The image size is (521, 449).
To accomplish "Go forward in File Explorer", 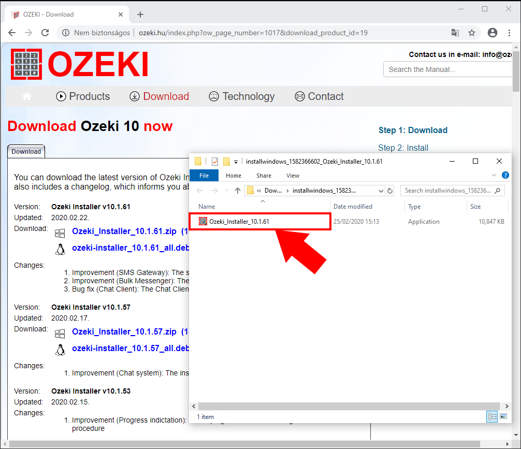I will pyautogui.click(x=215, y=191).
